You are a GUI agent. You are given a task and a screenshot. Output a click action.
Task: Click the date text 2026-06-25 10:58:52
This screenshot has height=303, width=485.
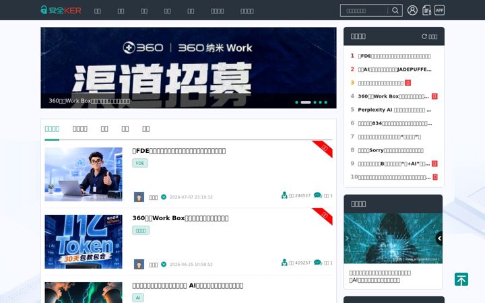pyautogui.click(x=191, y=265)
